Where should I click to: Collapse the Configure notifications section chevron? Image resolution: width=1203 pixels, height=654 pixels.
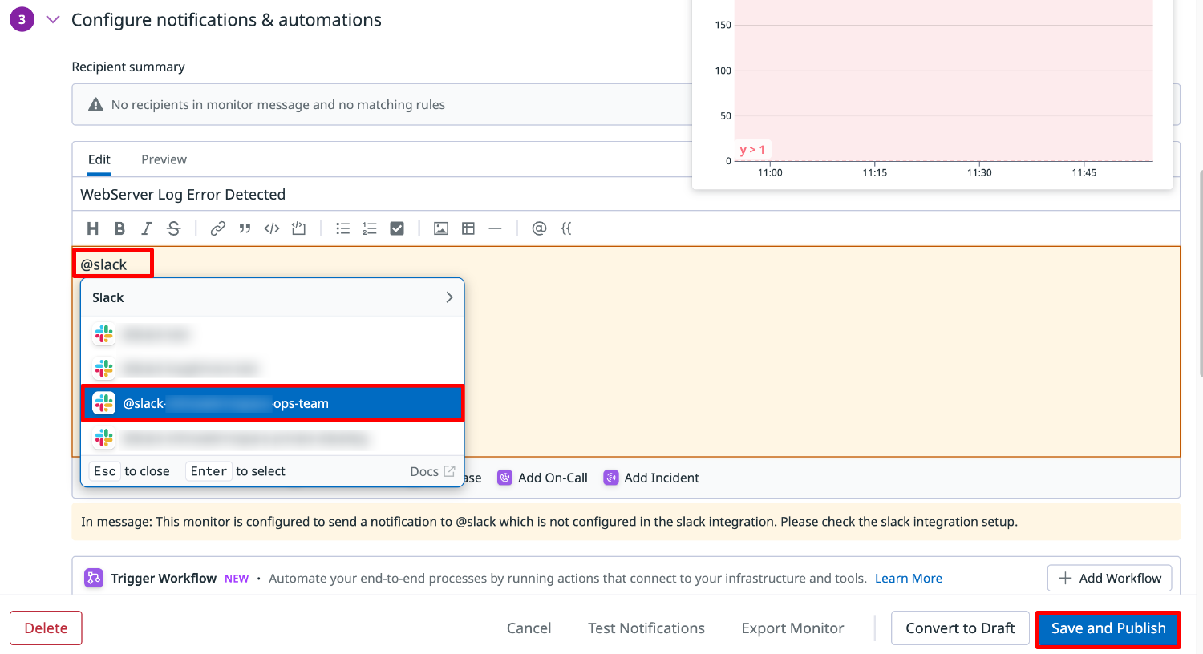(53, 20)
